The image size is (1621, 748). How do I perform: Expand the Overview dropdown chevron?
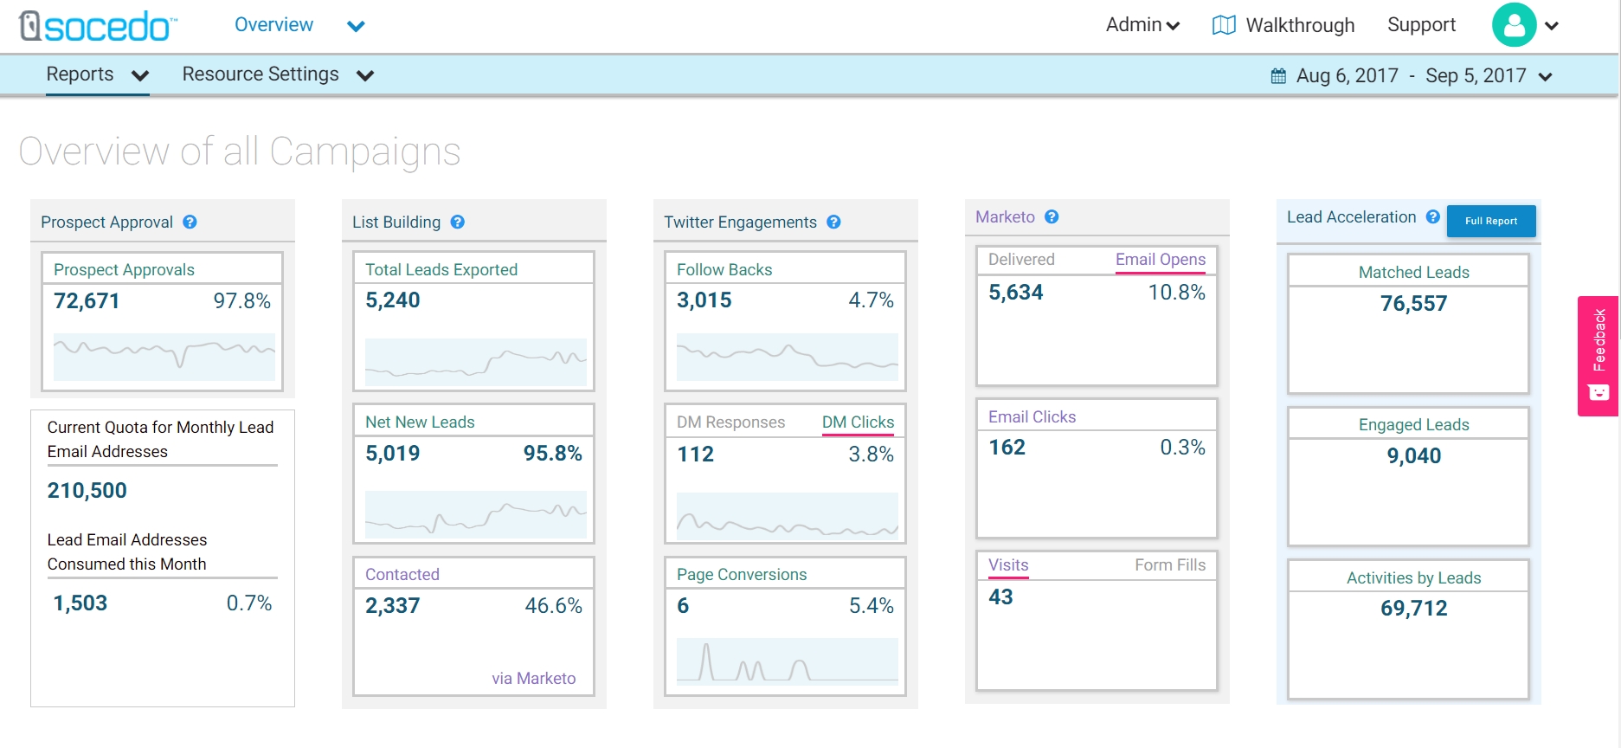356,26
